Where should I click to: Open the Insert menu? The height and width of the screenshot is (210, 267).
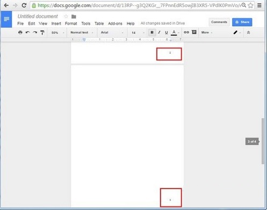[56, 24]
